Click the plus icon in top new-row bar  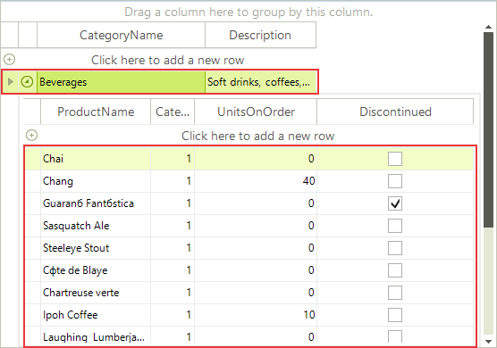(9, 59)
